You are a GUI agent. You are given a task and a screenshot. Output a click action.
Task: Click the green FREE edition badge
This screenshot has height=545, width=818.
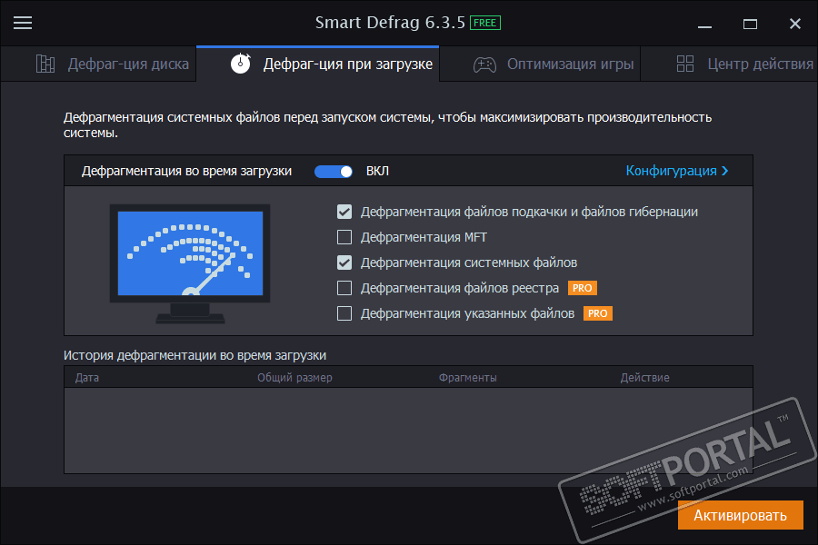(x=485, y=23)
